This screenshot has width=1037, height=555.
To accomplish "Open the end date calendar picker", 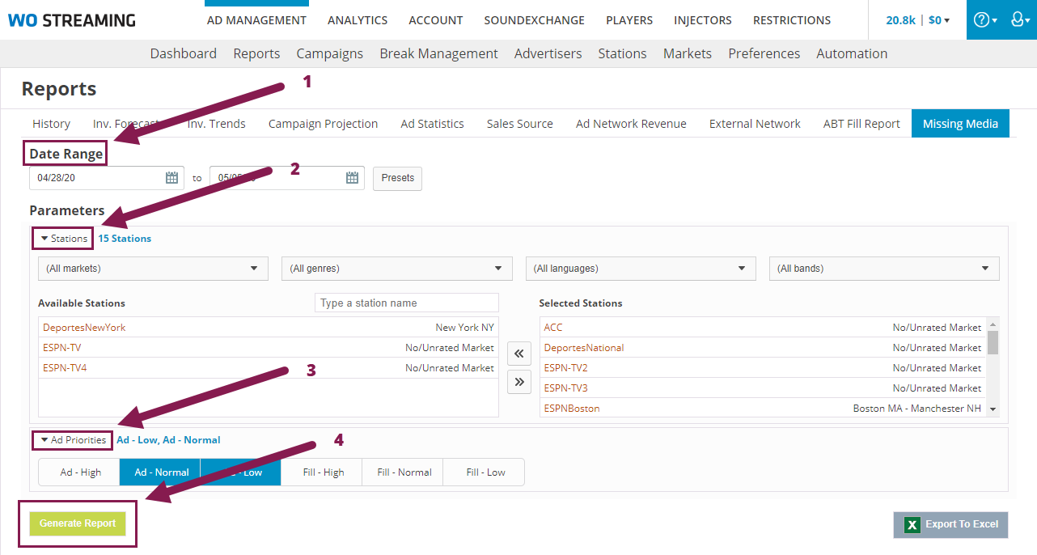I will coord(351,177).
